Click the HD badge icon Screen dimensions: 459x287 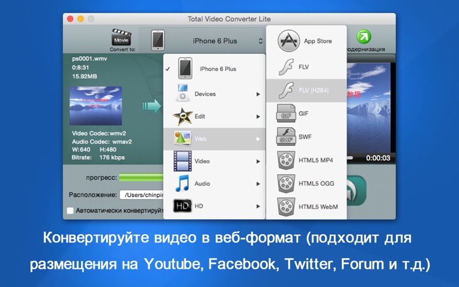[182, 205]
